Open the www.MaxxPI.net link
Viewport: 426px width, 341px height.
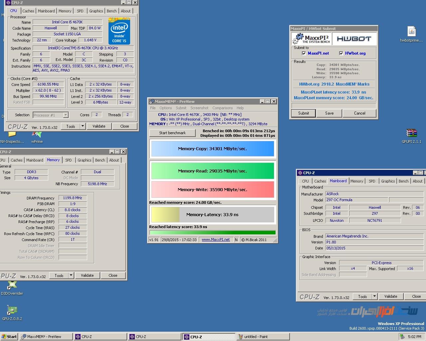tap(216, 239)
